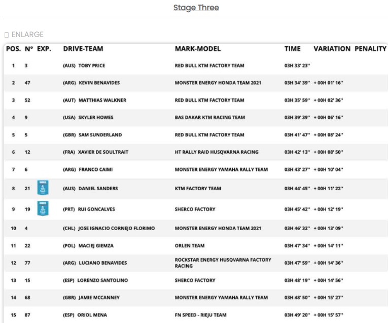Click rider name LUCIANO BENAVIDES

pos(102,263)
